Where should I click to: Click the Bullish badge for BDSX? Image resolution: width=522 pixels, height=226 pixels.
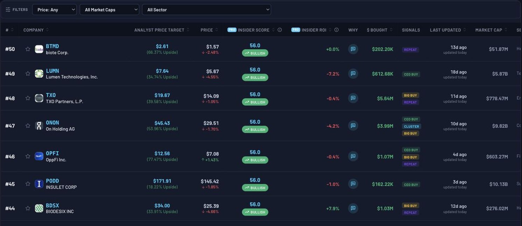click(255, 212)
